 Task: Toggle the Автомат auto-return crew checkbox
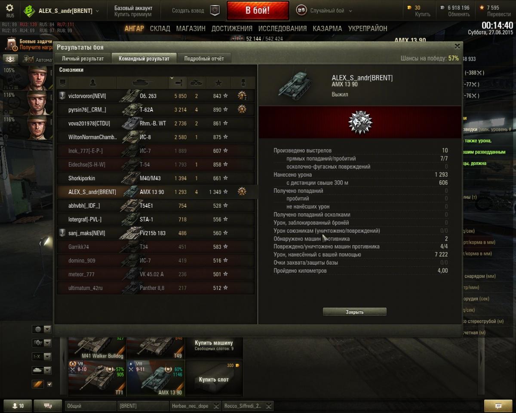(x=31, y=59)
